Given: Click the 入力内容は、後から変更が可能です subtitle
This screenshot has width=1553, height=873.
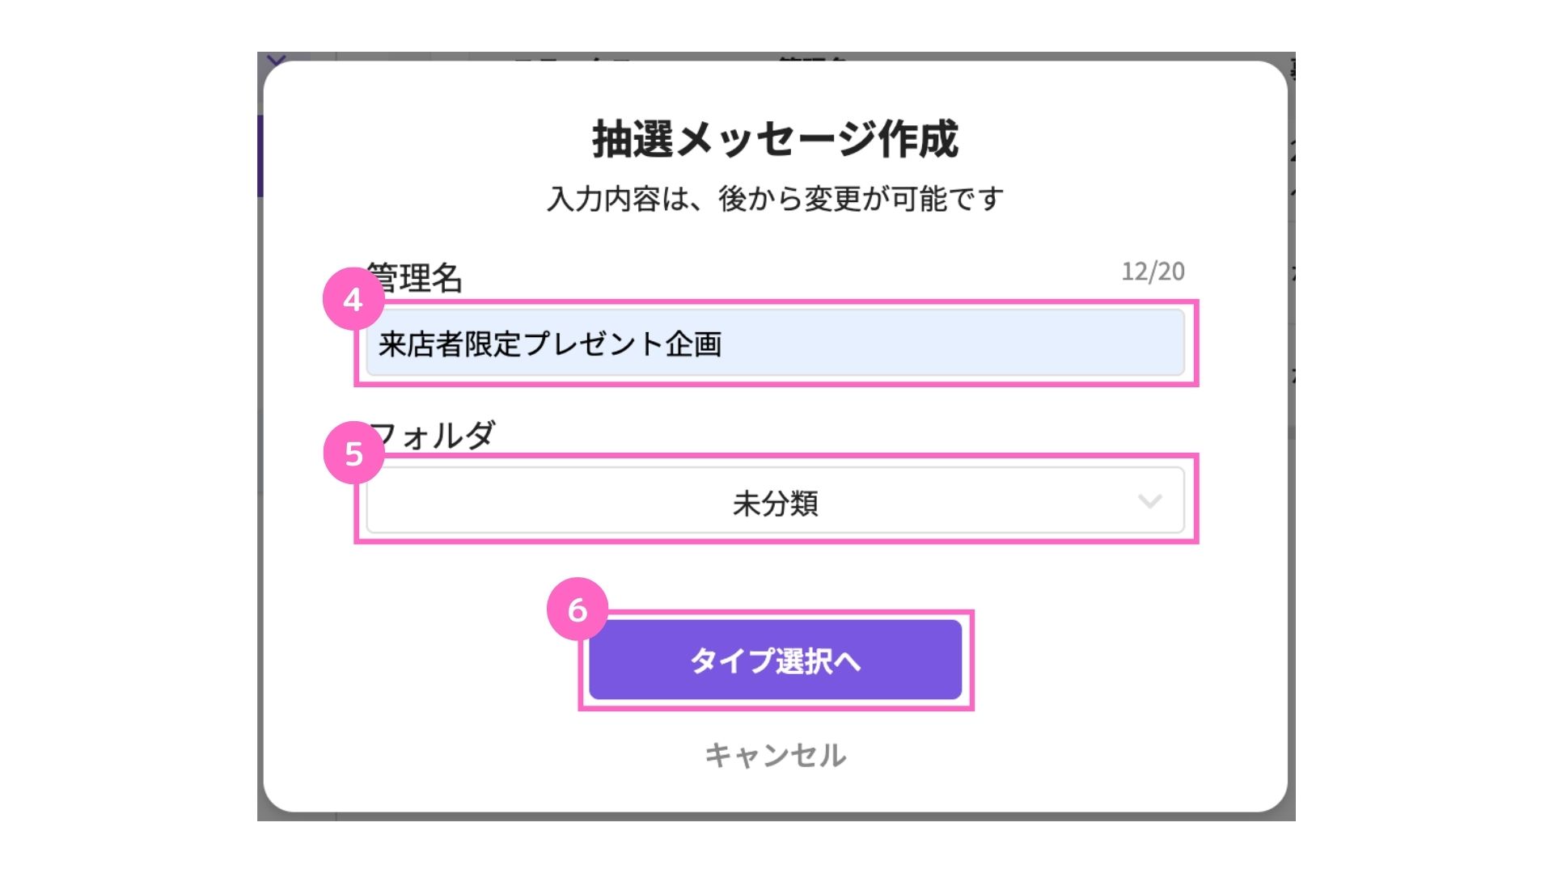Looking at the screenshot, I should click(775, 198).
